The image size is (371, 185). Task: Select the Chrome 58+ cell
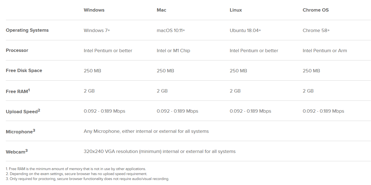(x=316, y=30)
